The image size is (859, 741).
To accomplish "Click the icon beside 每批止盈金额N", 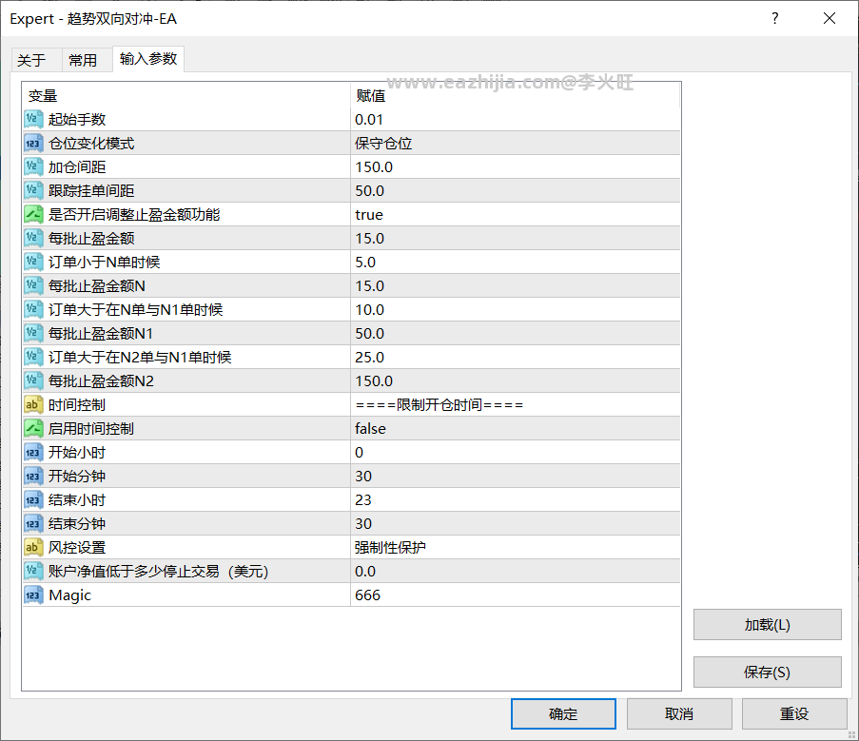I will coord(33,286).
